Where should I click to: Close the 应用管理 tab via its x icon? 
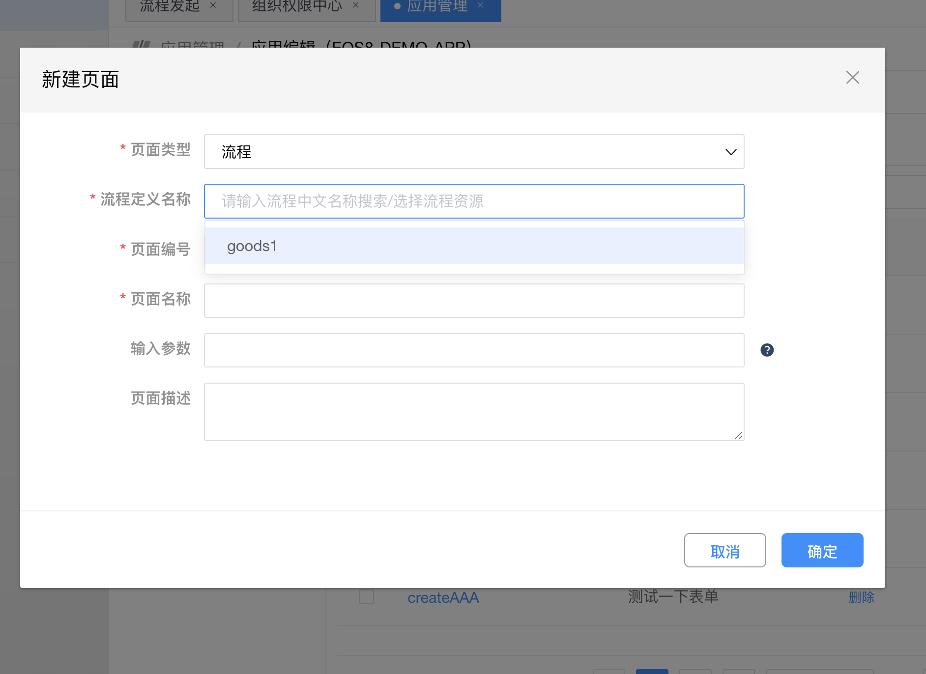(x=481, y=5)
